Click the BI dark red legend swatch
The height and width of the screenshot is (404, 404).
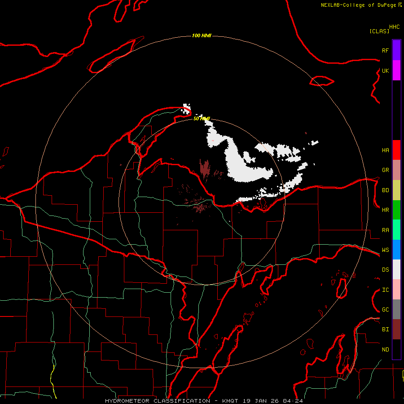pyautogui.click(x=396, y=329)
